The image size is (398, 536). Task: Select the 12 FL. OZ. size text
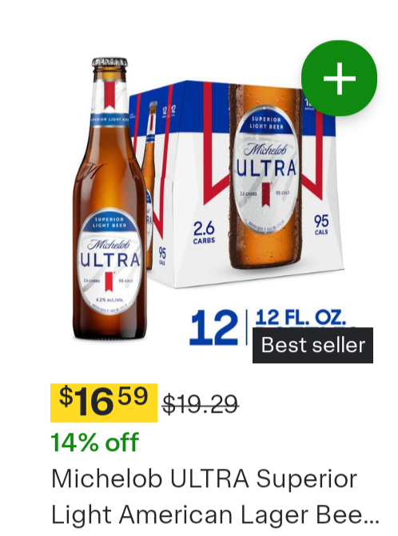tap(300, 318)
